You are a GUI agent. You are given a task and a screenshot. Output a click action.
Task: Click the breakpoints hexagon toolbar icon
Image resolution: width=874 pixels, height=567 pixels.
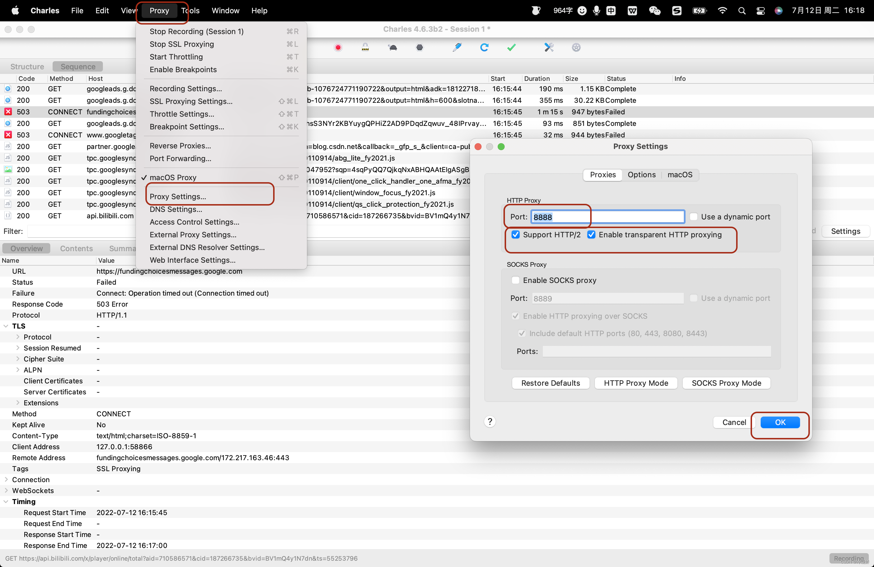coord(420,47)
